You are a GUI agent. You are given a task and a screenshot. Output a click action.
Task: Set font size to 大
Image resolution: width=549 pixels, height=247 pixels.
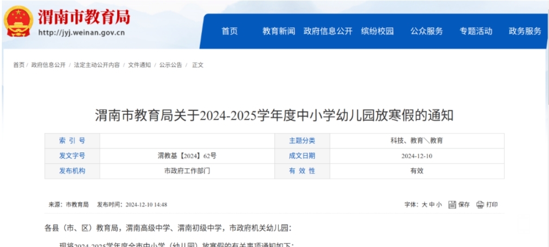[424, 205]
